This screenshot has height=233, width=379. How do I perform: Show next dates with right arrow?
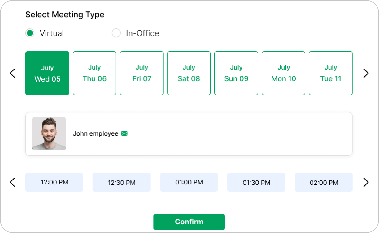click(366, 73)
